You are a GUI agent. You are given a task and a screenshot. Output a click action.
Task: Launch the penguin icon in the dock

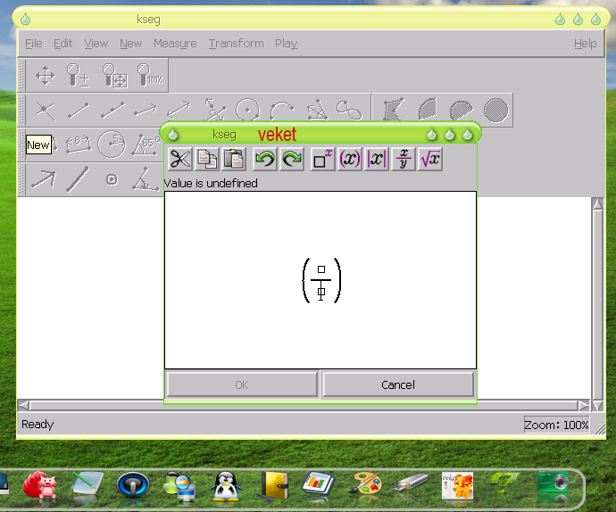tap(225, 486)
